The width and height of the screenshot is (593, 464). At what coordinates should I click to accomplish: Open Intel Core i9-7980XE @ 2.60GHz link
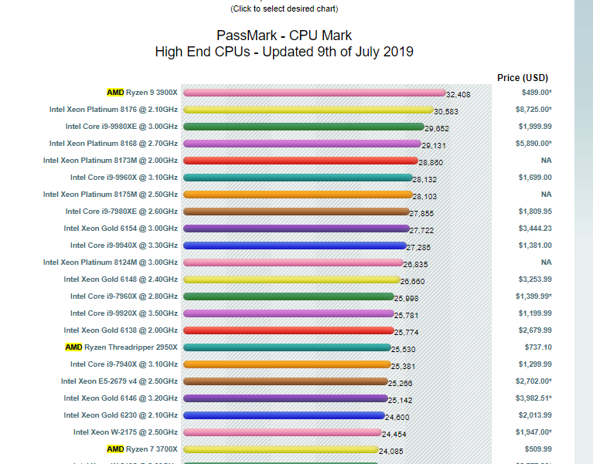[121, 212]
